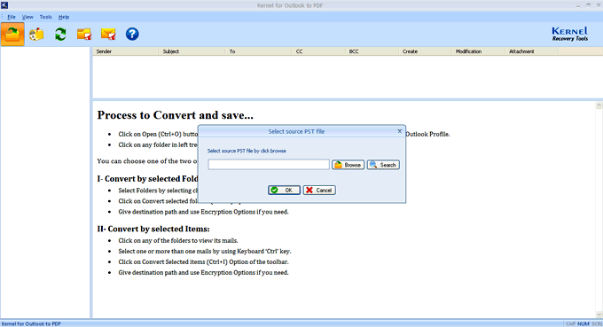Open help with the blue question-mark icon
Viewport: 603px width, 327px height.
click(x=132, y=35)
